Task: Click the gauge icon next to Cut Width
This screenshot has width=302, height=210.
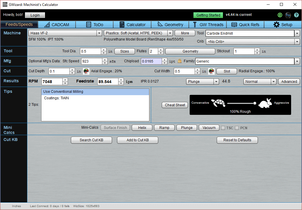Action: 211,71
